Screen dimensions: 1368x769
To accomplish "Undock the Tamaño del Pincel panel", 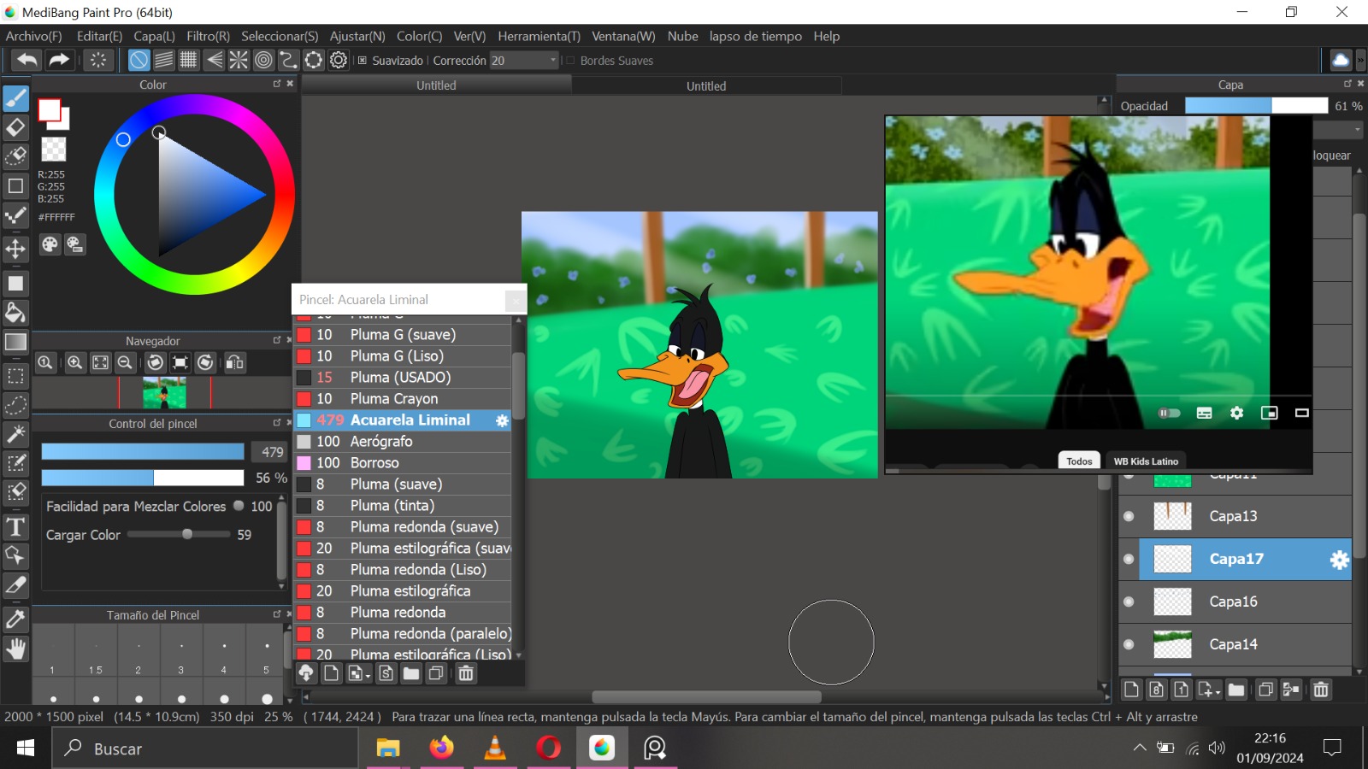I will (277, 614).
